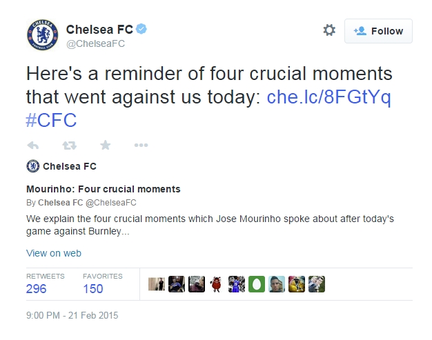Retweet this tweet using the retweet icon
432x340 pixels.
69,146
